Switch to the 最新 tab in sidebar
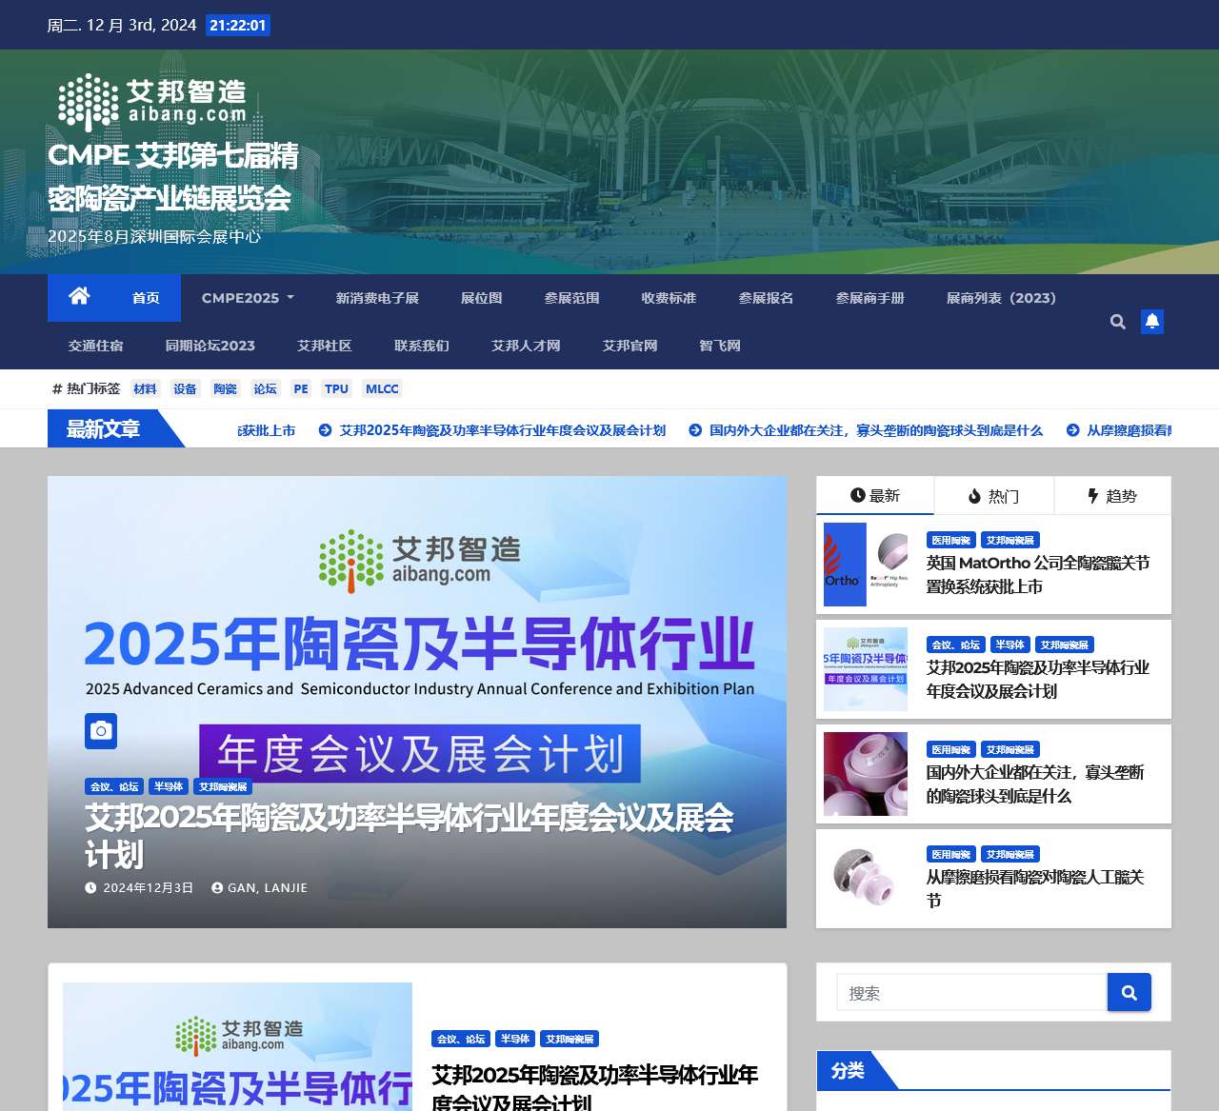 coord(874,496)
